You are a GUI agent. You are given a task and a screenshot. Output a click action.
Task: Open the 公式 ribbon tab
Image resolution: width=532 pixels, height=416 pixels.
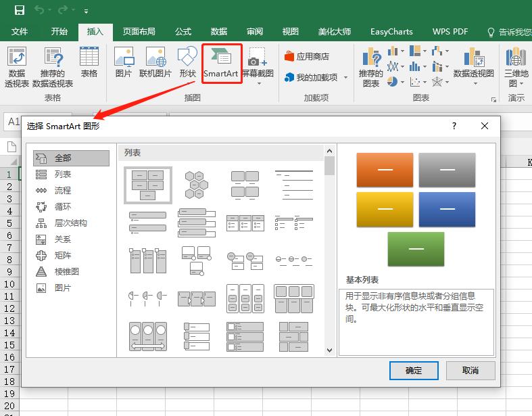(183, 32)
